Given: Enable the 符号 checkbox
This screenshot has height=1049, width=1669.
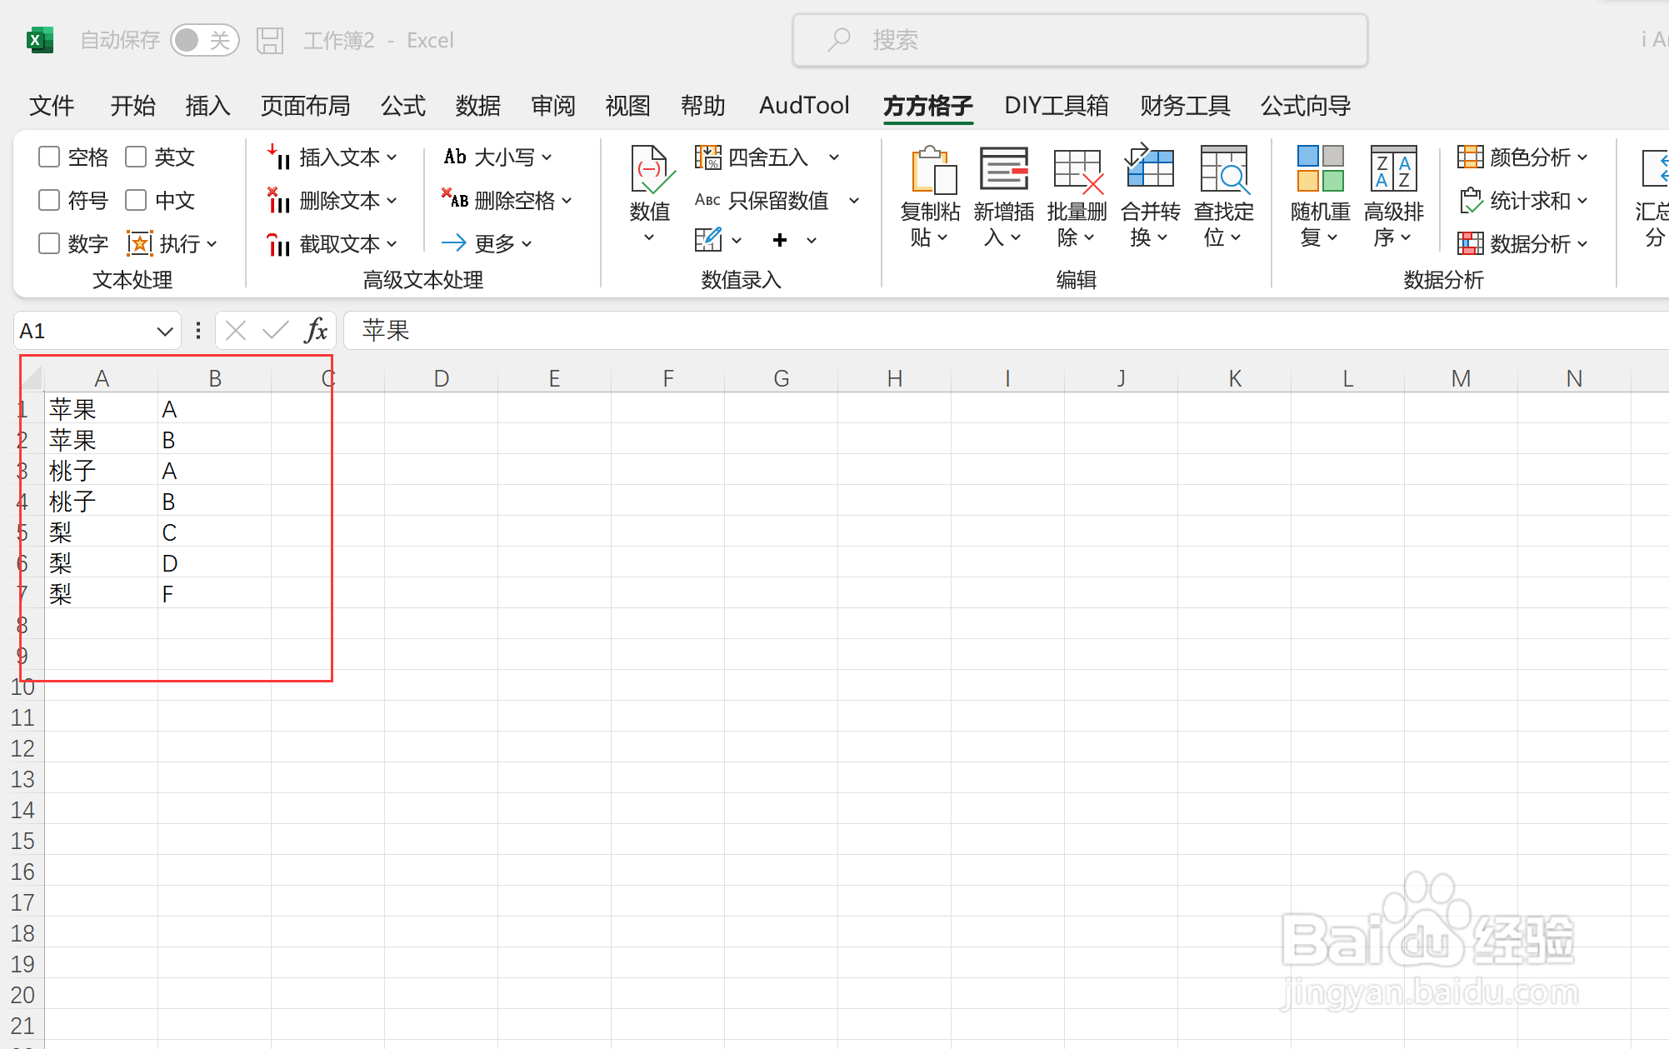Looking at the screenshot, I should click(x=49, y=200).
